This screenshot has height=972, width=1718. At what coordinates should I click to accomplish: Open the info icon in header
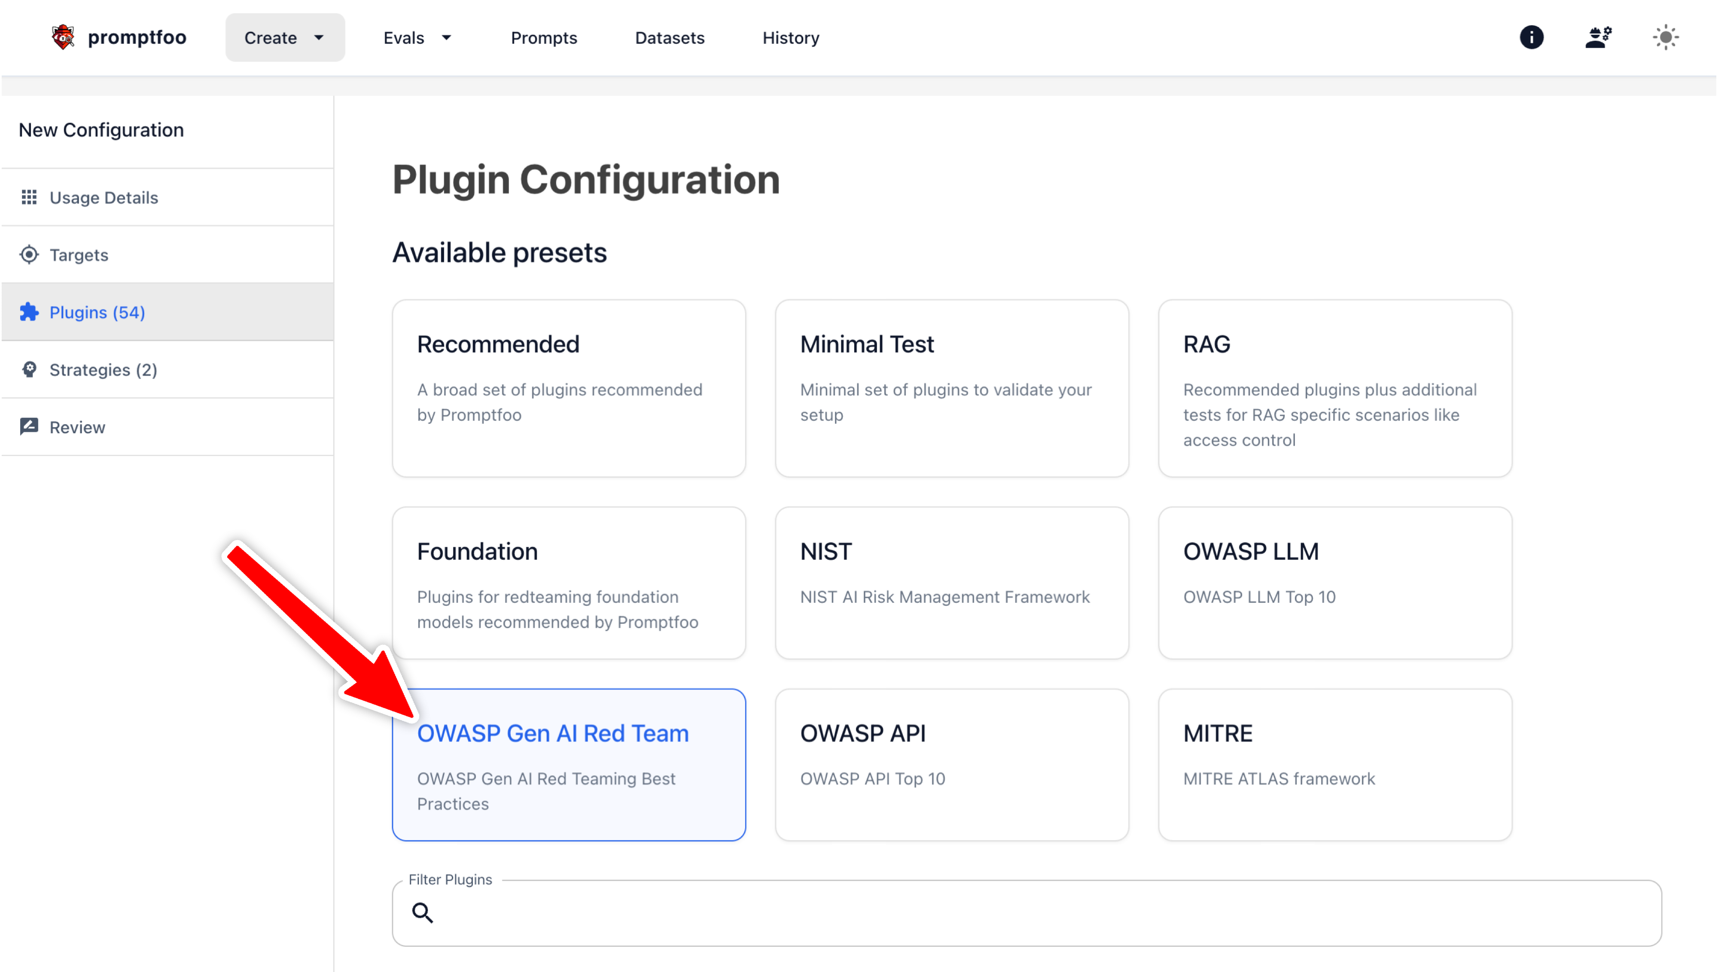point(1531,37)
